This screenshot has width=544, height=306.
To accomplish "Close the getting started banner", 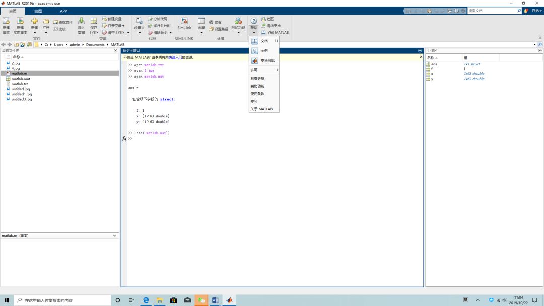I will tap(421, 57).
